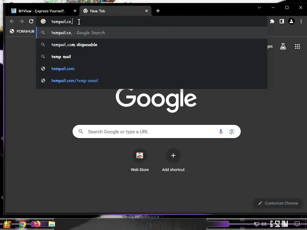Viewport: 307px width, 230px height.
Task: Open Chrome's three-dot menu
Action: coord(301,21)
